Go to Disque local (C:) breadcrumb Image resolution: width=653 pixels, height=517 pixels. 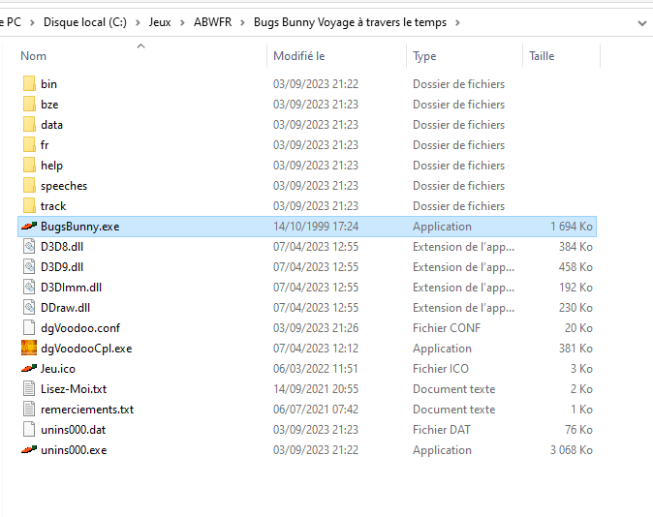(x=85, y=22)
